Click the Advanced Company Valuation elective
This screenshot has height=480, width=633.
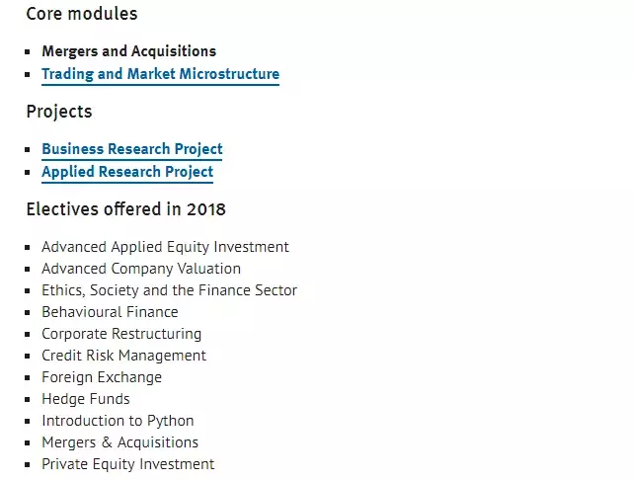(x=140, y=269)
